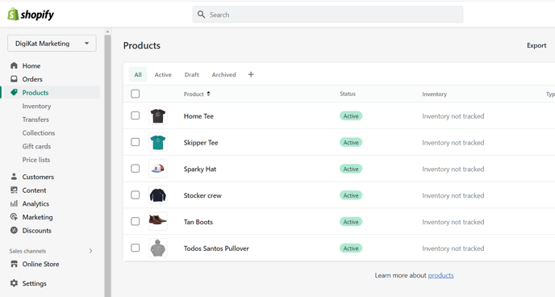Open the Skipper Tee product name
This screenshot has height=297, width=555.
[x=201, y=143]
